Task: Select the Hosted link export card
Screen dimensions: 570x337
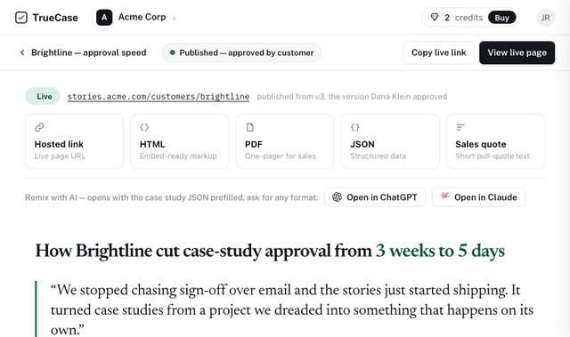Action: pyautogui.click(x=74, y=141)
